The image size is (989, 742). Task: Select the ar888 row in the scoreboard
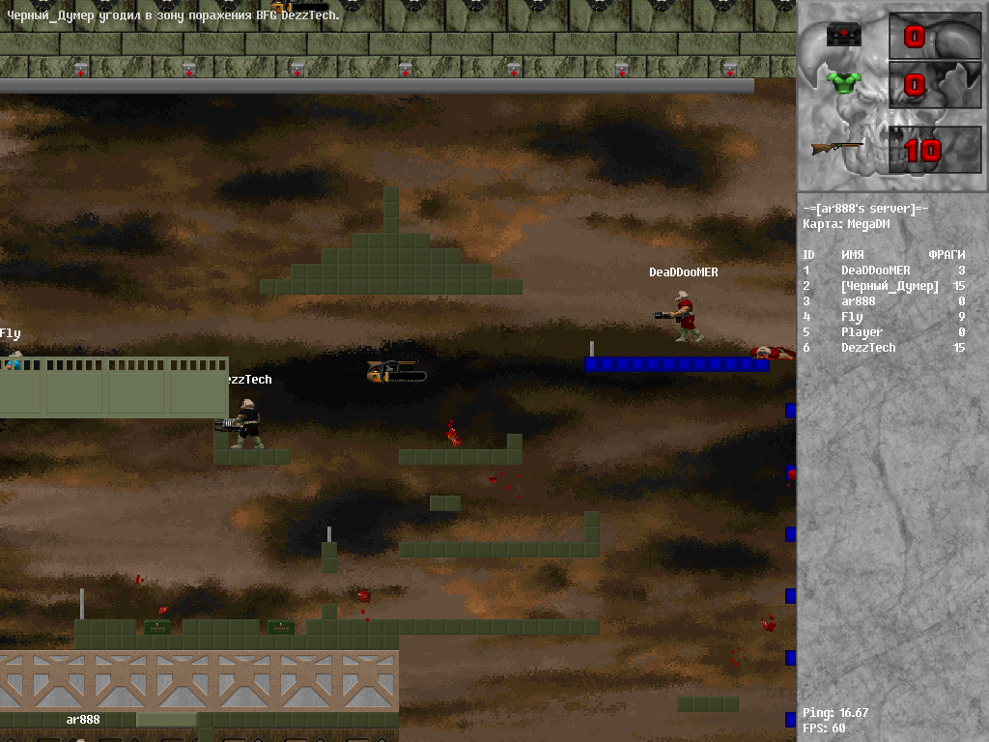884,301
